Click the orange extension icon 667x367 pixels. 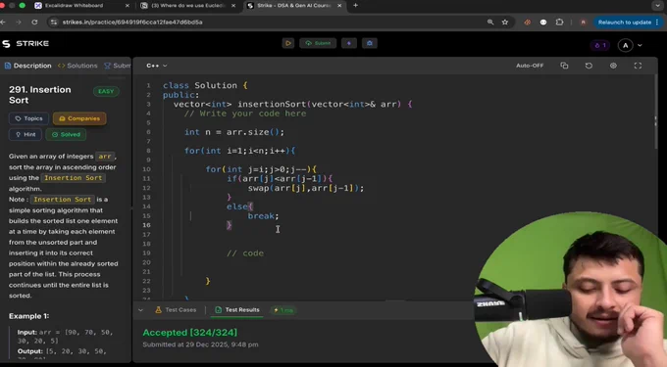click(x=528, y=23)
